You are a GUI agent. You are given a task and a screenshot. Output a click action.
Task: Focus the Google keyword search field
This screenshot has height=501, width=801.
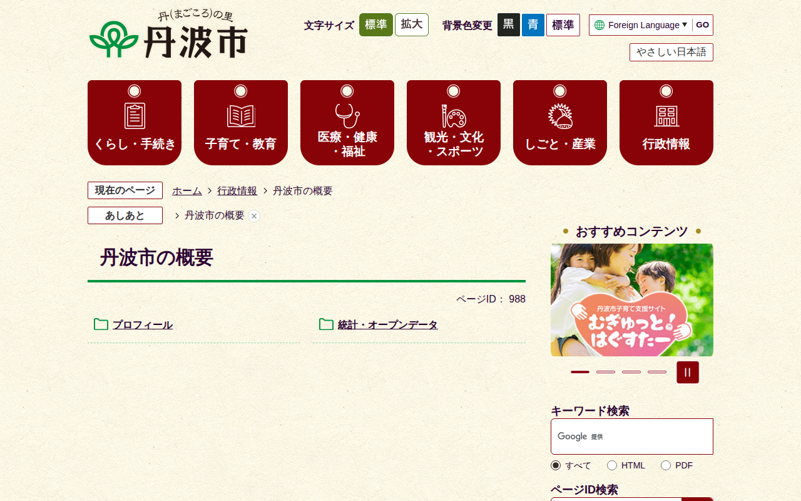[x=632, y=436]
